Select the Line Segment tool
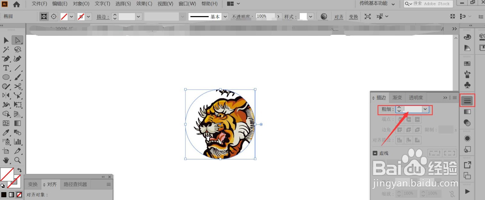485x200 pixels. [x=18, y=68]
